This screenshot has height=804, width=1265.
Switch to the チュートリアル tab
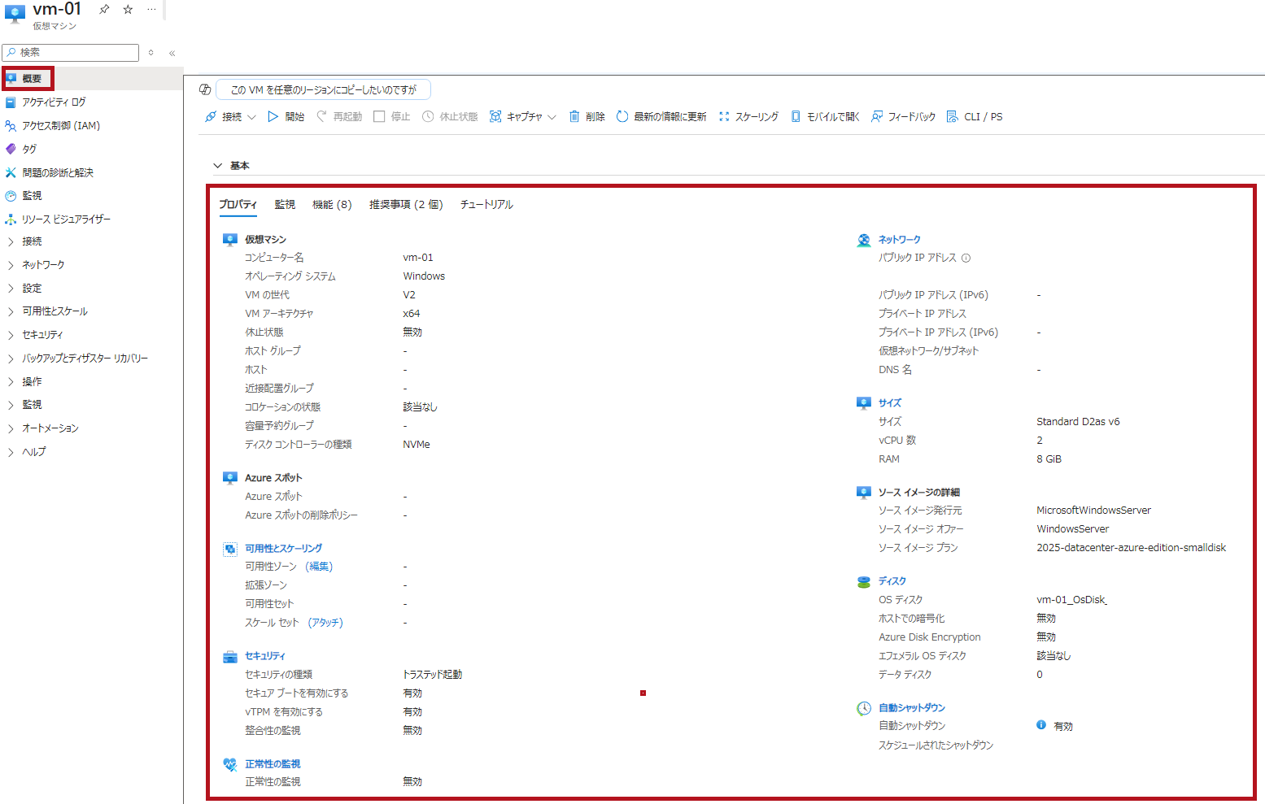pos(486,205)
